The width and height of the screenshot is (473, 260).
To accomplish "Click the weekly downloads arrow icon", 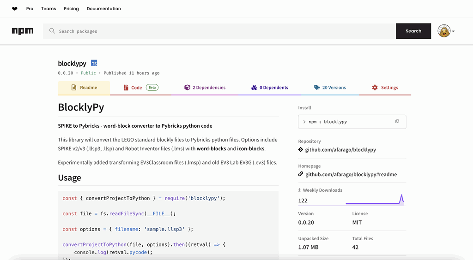I will [299, 190].
